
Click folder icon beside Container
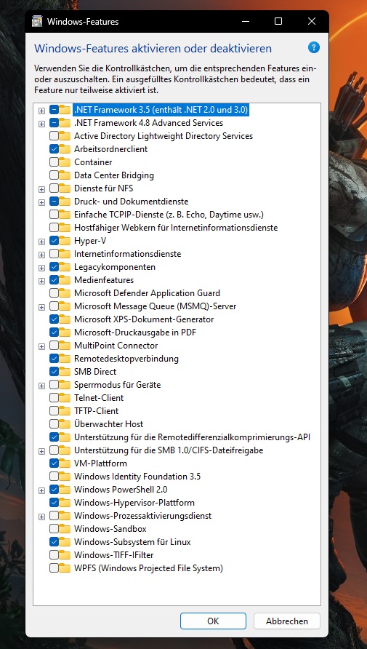[65, 162]
